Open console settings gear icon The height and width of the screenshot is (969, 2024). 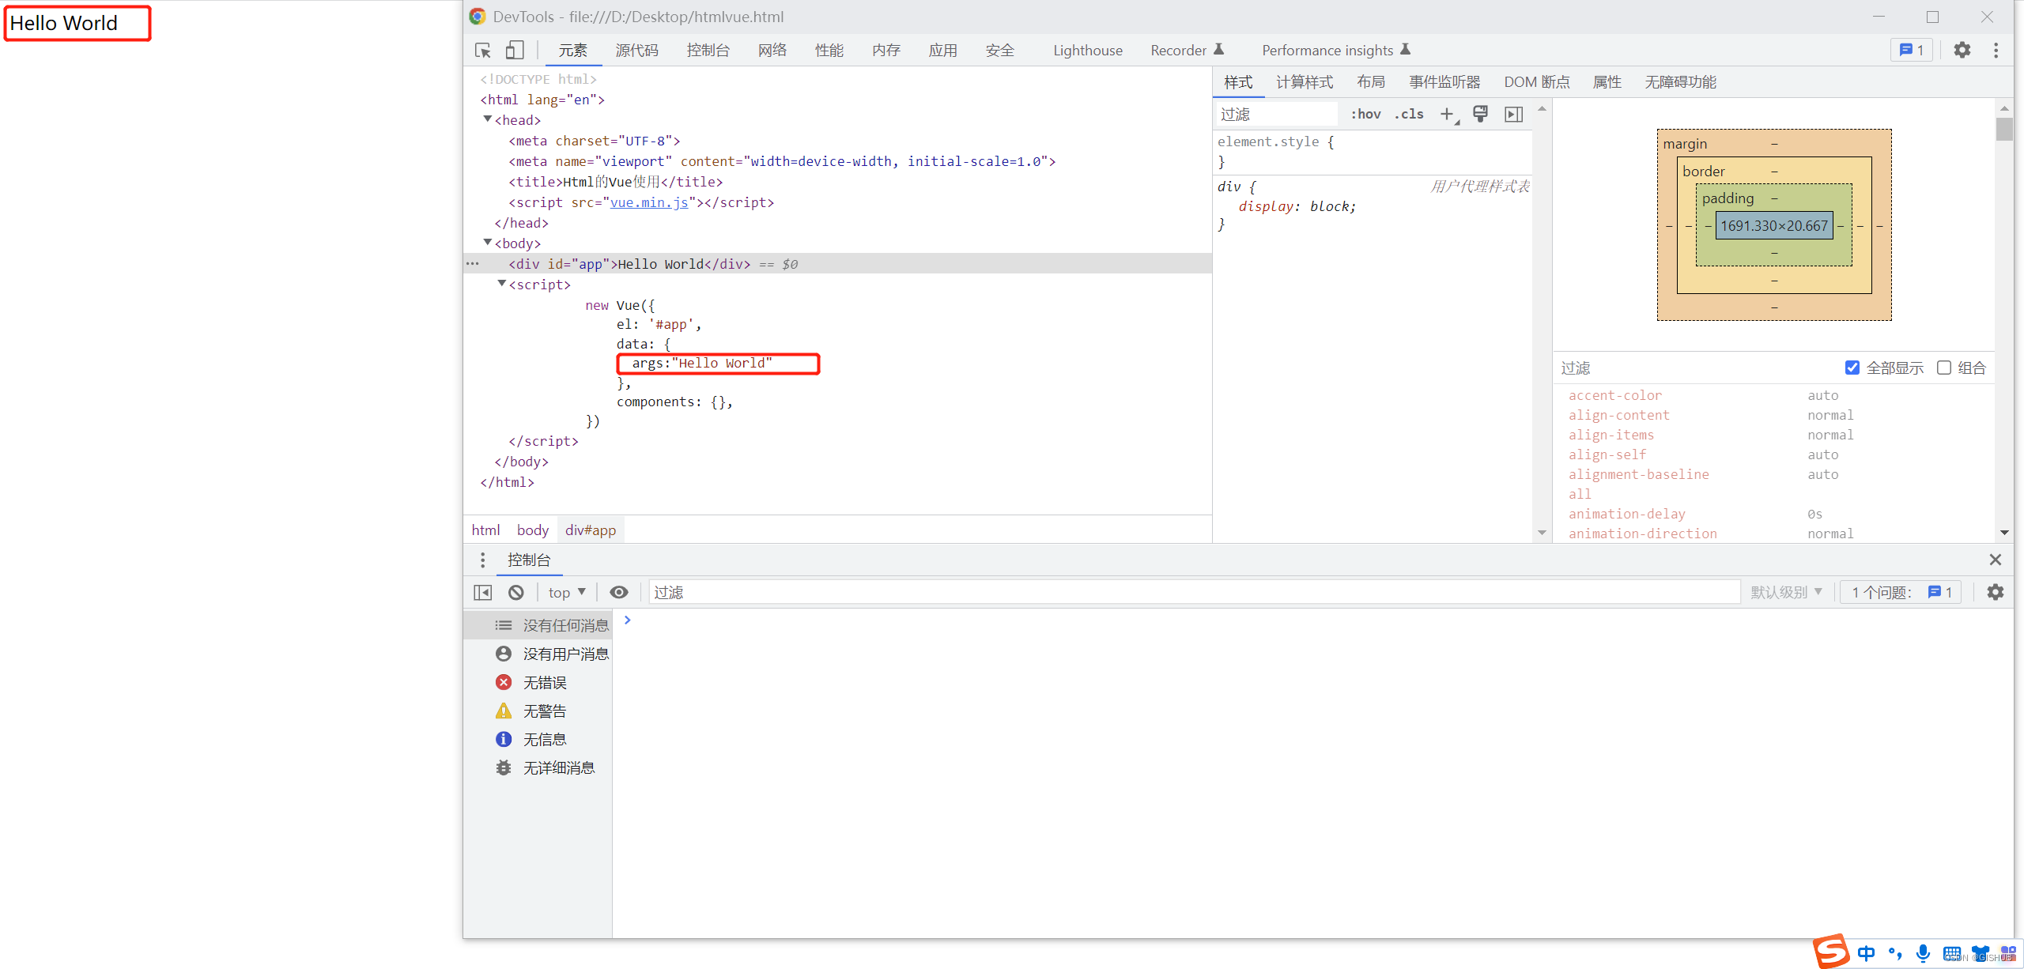1996,592
